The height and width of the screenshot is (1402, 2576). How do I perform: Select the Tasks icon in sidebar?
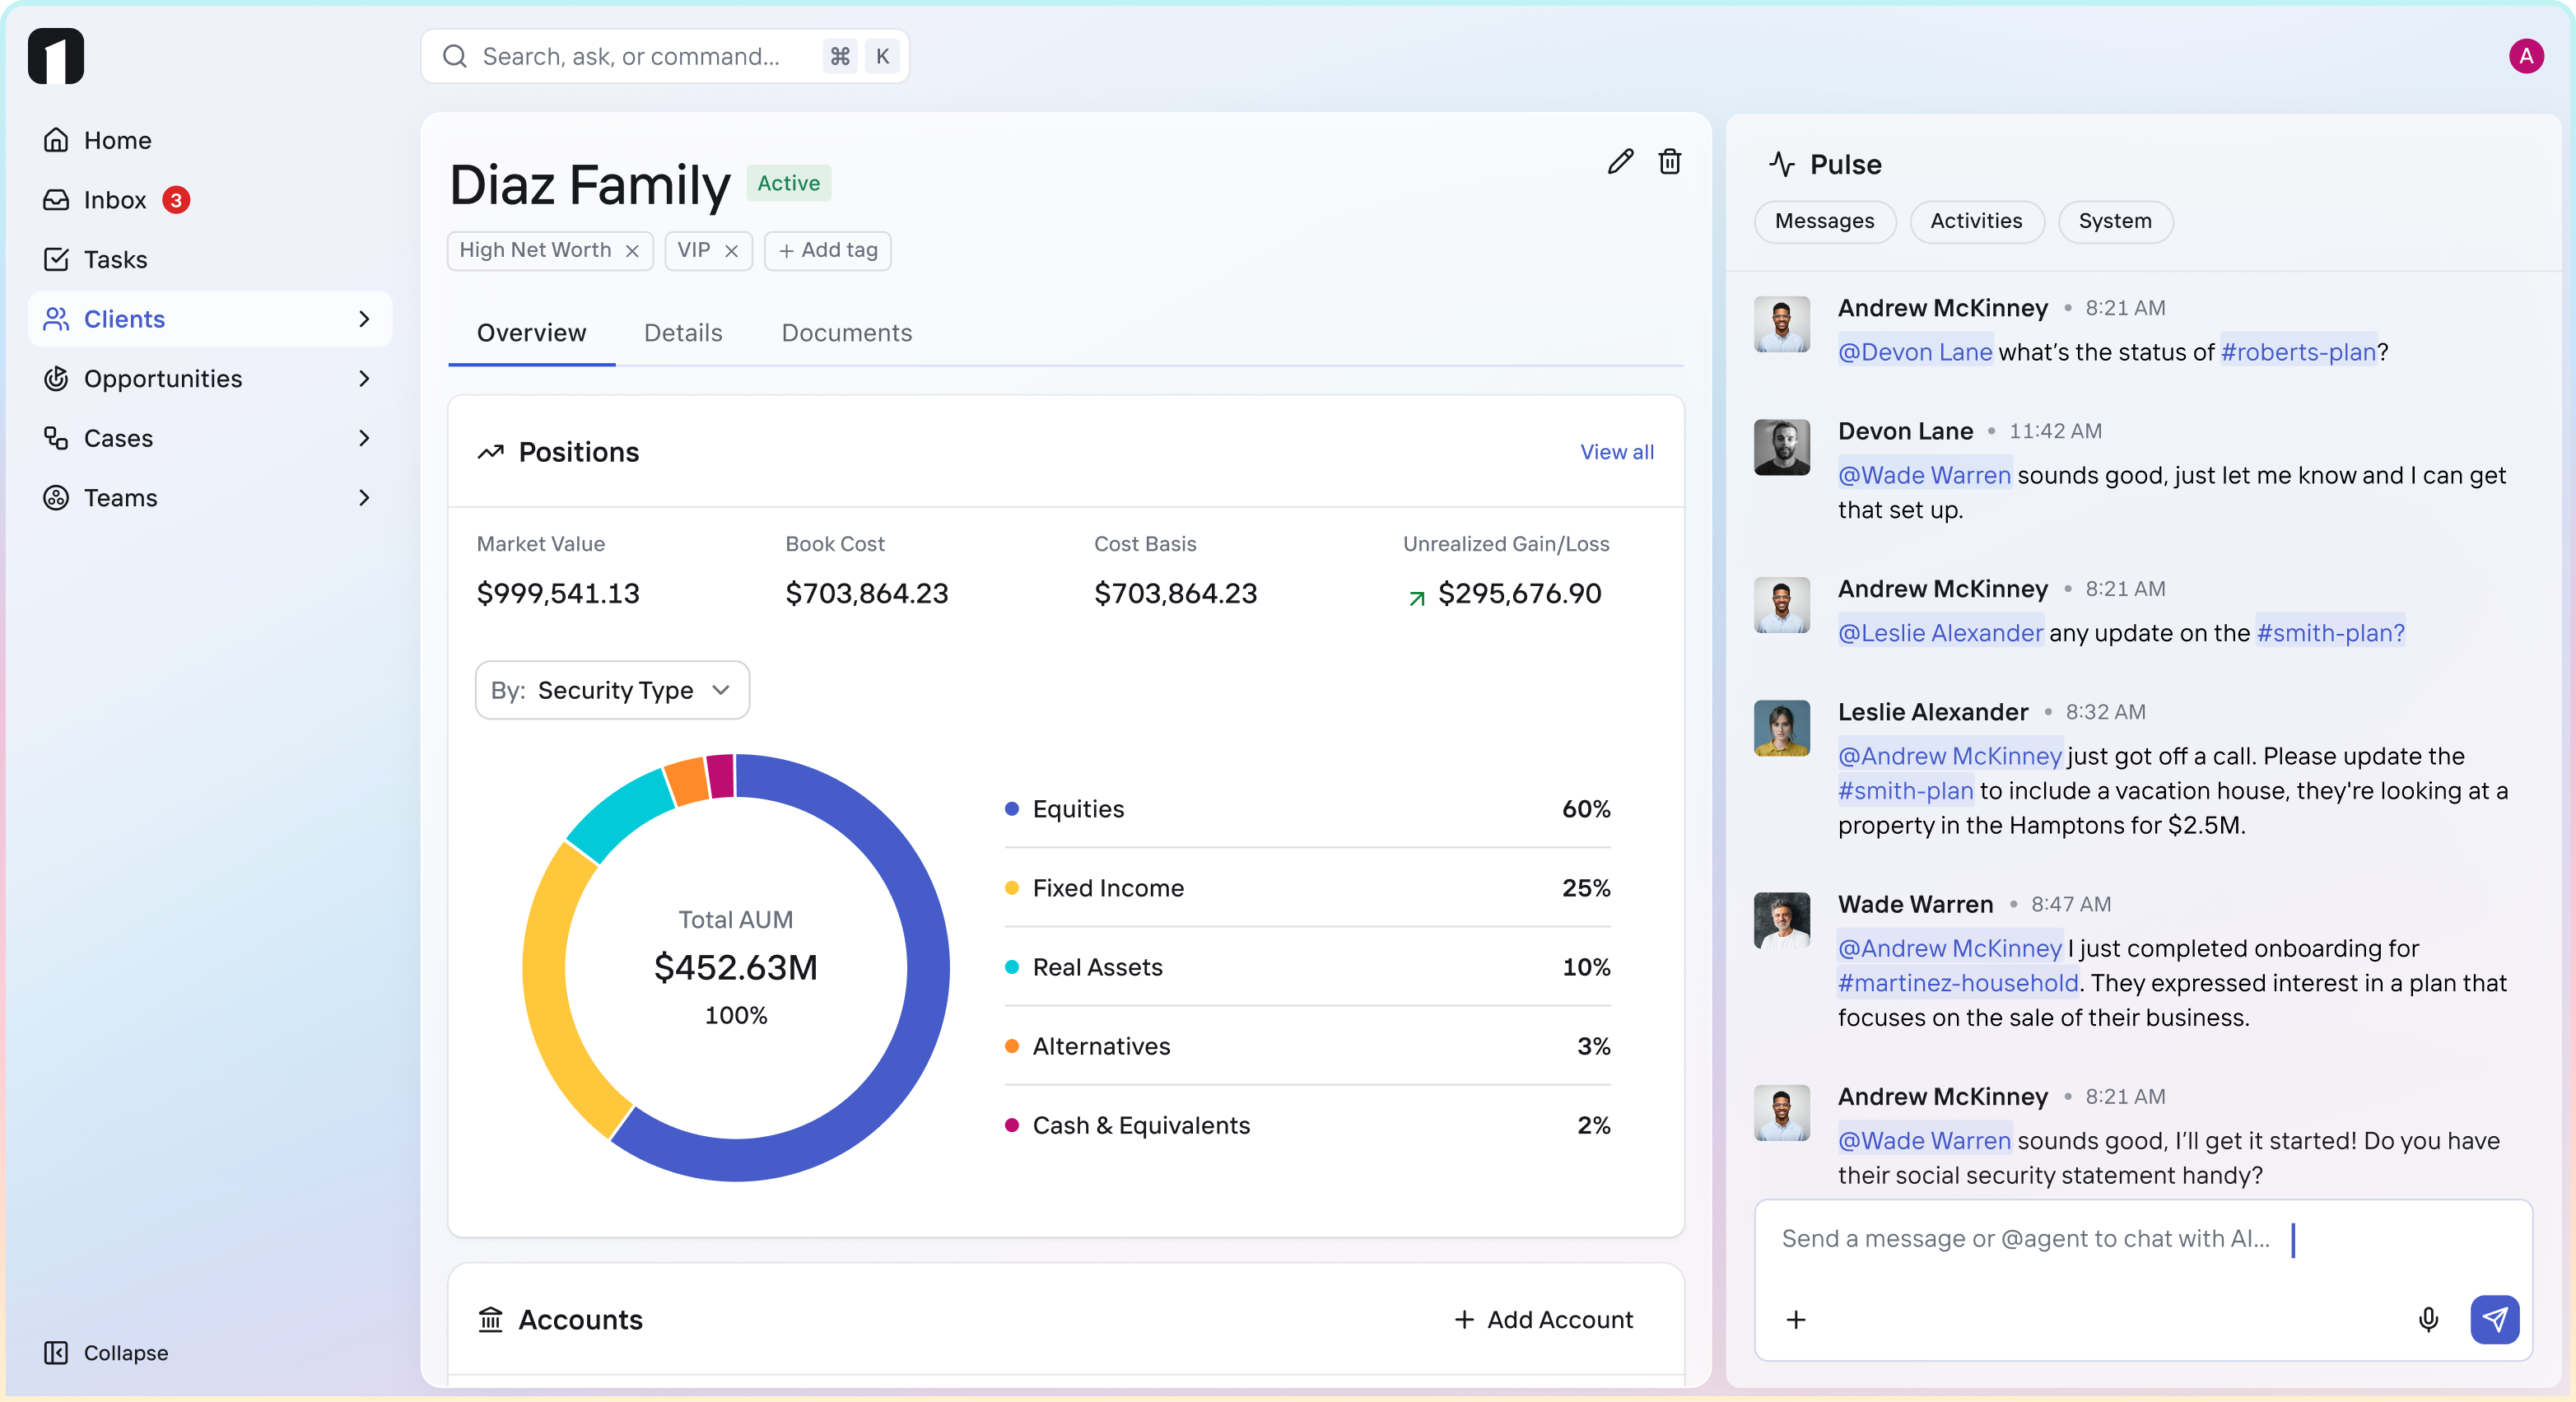[x=57, y=258]
